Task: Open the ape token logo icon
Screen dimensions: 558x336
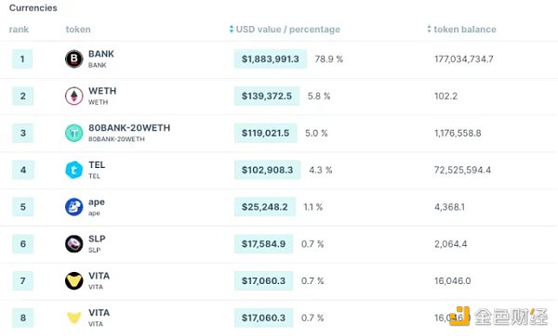Action: [74, 207]
